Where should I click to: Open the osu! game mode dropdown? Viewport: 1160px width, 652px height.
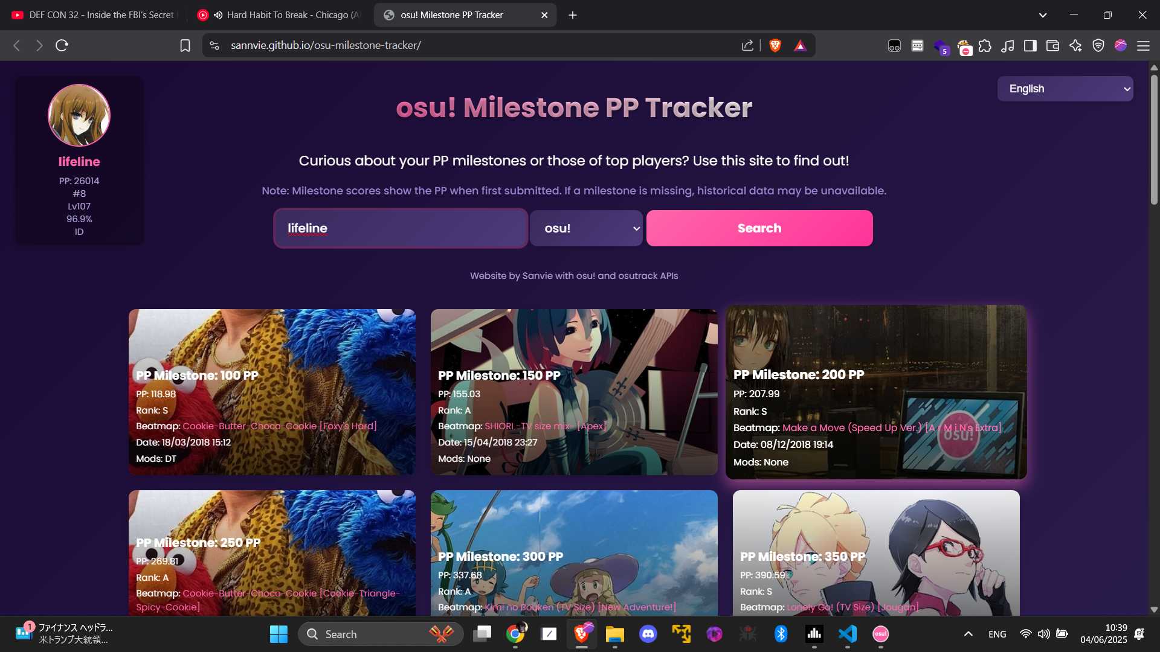click(x=586, y=228)
